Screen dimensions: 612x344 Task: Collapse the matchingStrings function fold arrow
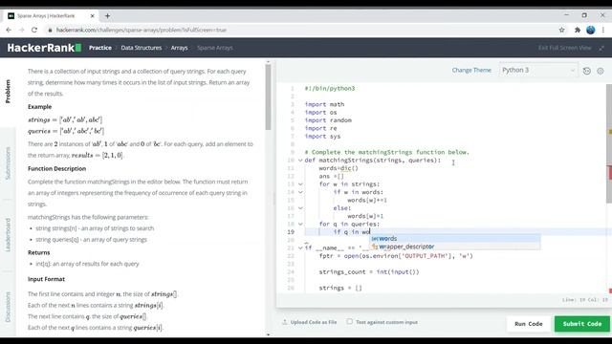[300, 161]
